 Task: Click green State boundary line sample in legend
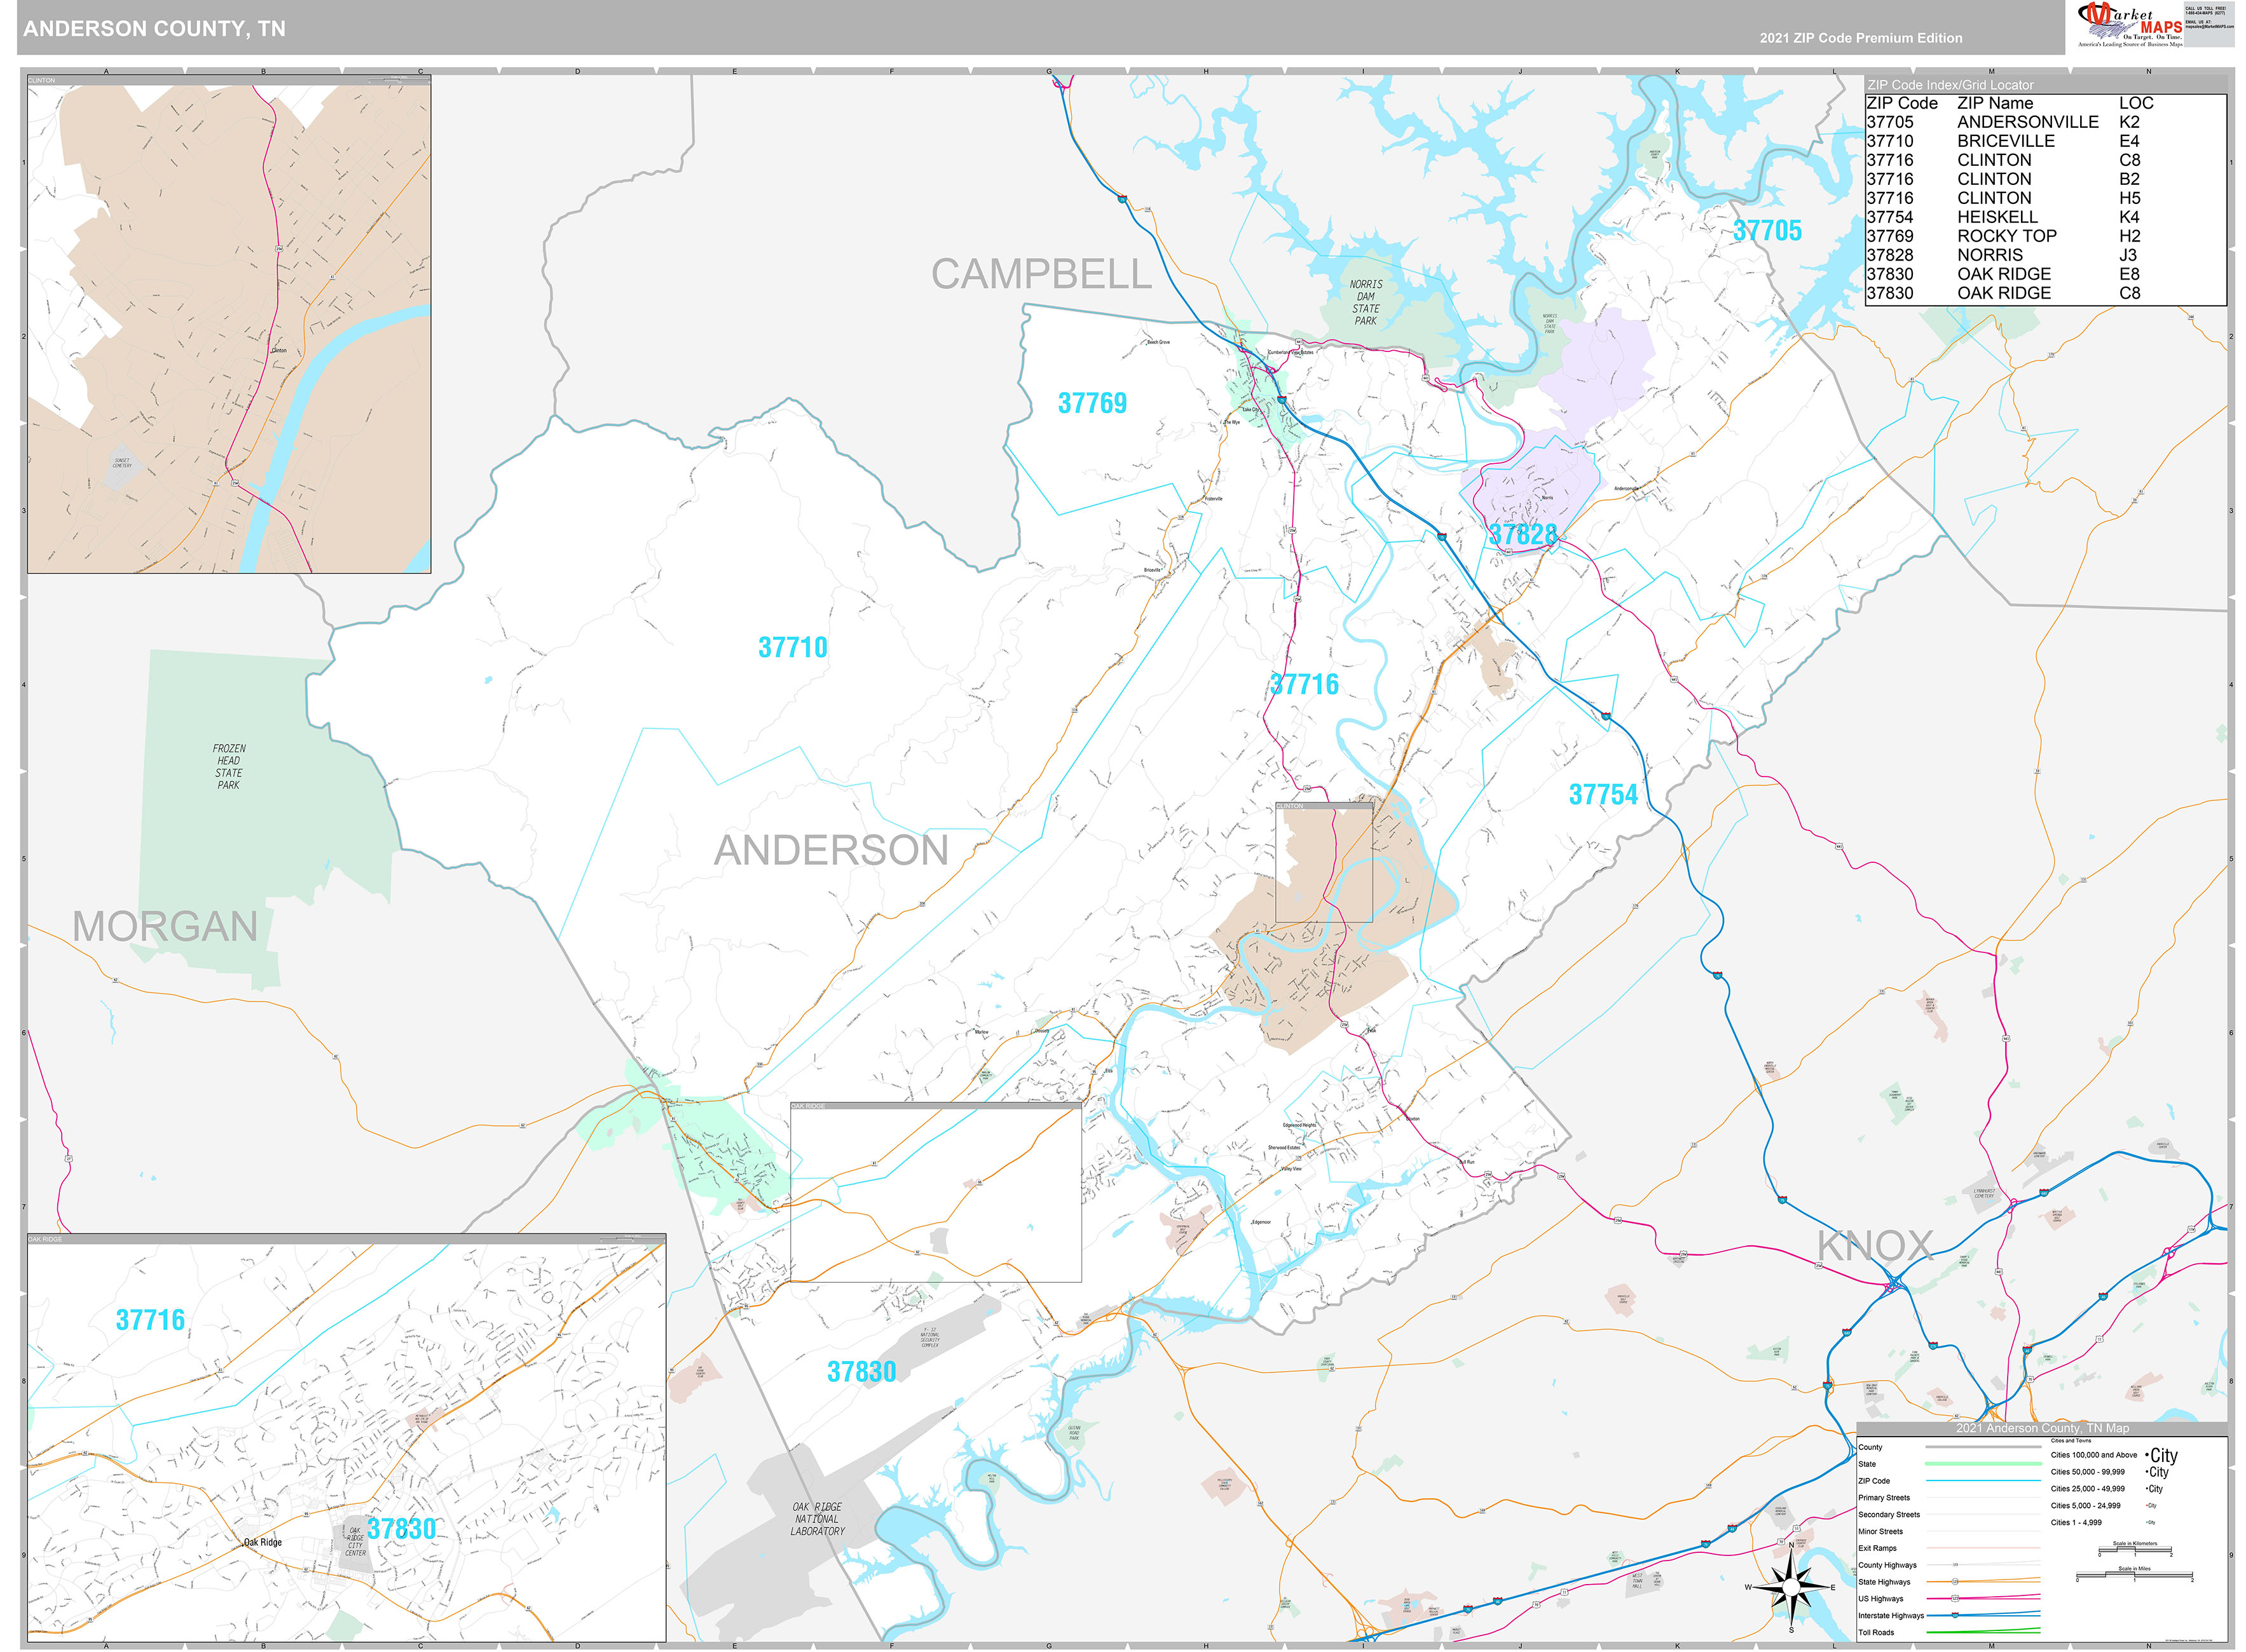1984,1464
